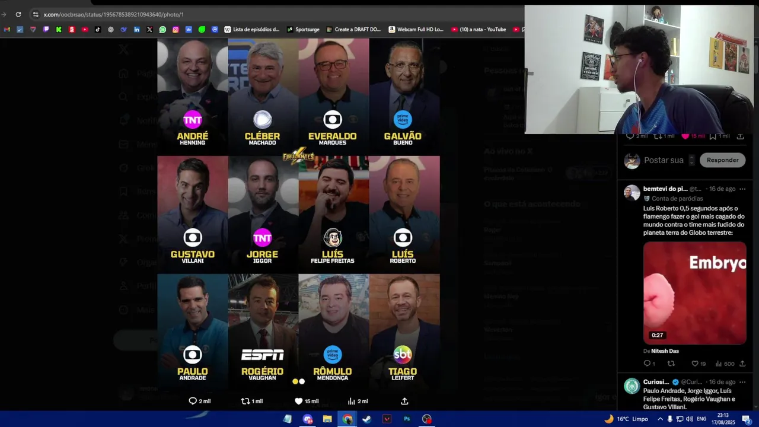The width and height of the screenshot is (759, 427).
Task: Select Tiago Leifert SBT card
Action: (404, 330)
